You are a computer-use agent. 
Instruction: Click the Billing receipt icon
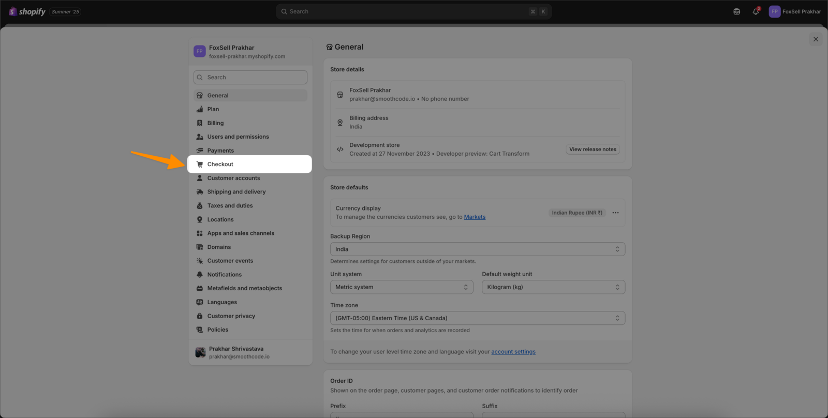click(200, 123)
